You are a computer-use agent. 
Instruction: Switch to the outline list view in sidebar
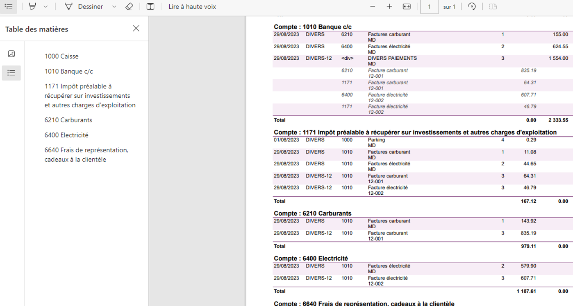pyautogui.click(x=11, y=73)
